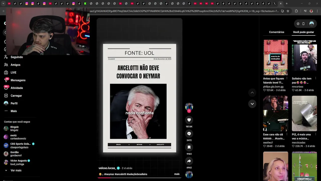The width and height of the screenshot is (321, 181).
Task: Like the Ancelotti video with the heart icon
Action: tap(189, 120)
